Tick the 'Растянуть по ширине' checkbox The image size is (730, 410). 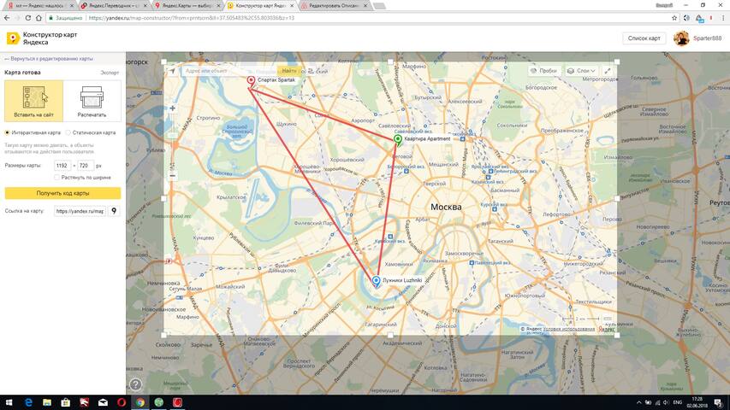[56, 177]
